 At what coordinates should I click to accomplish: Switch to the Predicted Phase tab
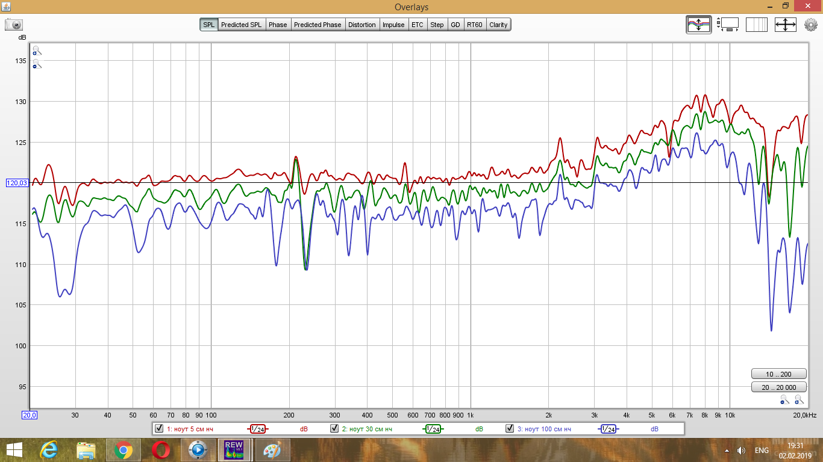(x=318, y=25)
